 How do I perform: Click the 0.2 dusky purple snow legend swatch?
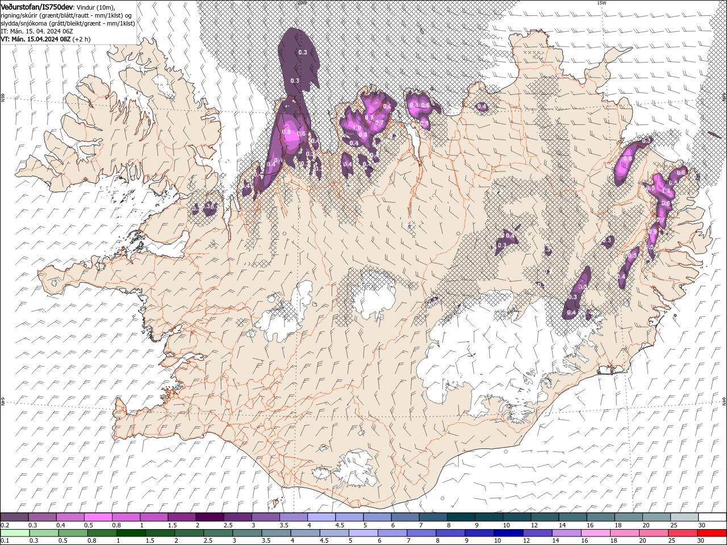(x=15, y=517)
